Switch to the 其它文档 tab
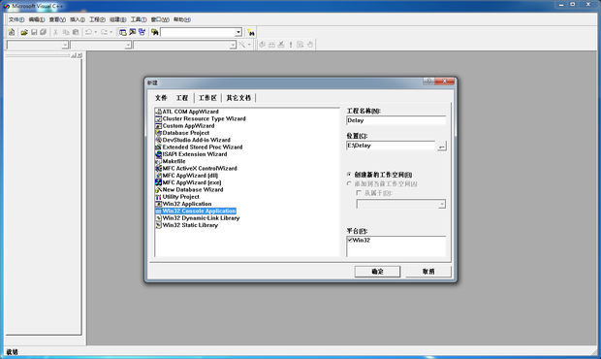This screenshot has height=359, width=601. click(238, 98)
